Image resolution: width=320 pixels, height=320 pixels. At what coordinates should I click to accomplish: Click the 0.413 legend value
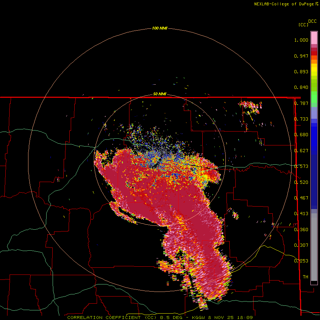301,214
